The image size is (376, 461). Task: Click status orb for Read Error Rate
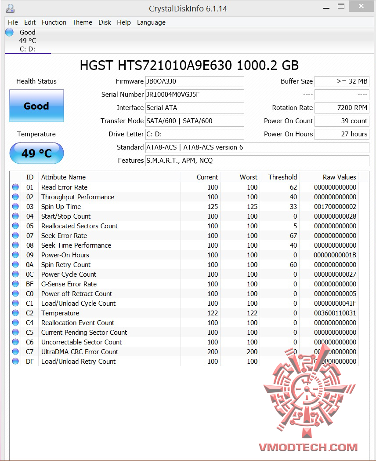pyautogui.click(x=15, y=187)
